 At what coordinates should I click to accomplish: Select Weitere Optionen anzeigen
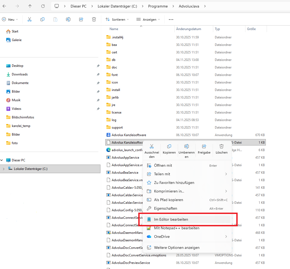point(176,248)
